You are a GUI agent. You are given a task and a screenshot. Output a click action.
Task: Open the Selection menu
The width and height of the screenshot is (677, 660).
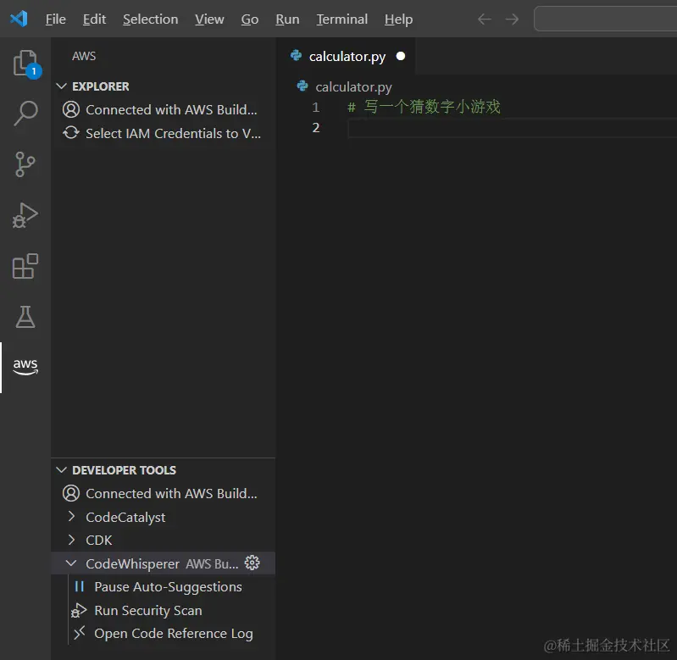tap(150, 19)
